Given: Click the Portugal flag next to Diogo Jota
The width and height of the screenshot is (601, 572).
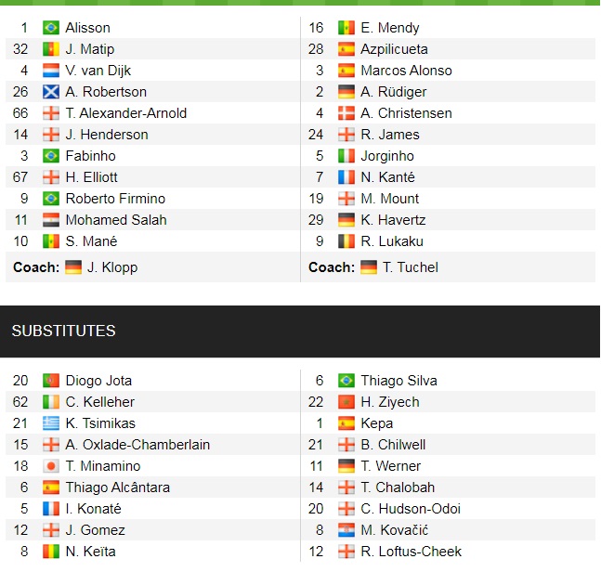Looking at the screenshot, I should tap(51, 381).
